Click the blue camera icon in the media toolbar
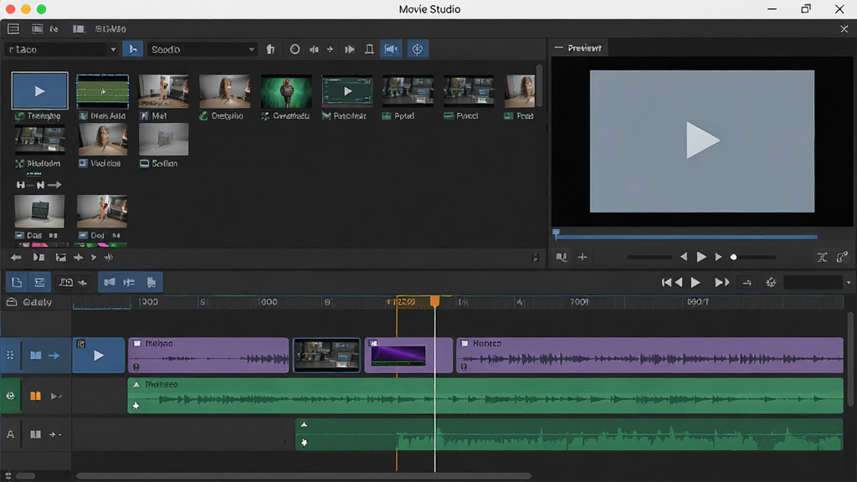Screen dimensions: 857x482 click(x=391, y=49)
